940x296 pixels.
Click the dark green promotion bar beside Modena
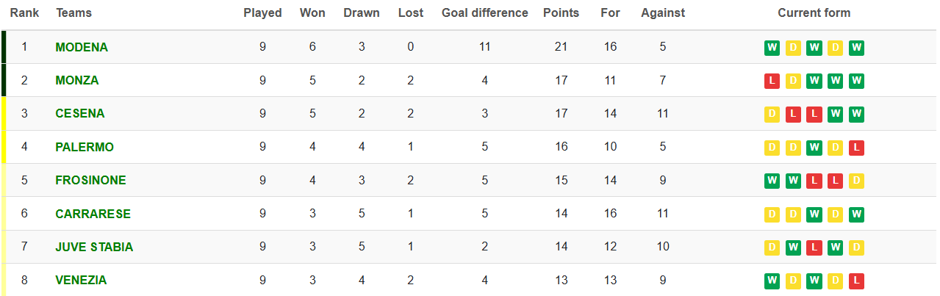(4, 47)
